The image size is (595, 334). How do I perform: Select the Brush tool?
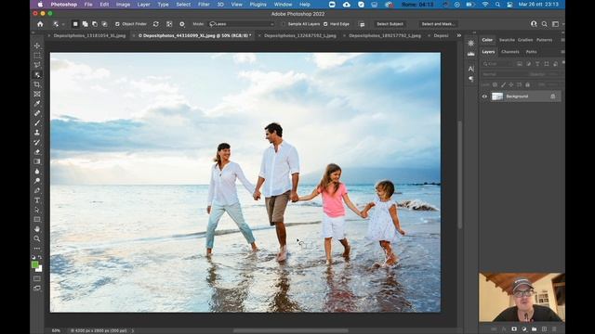[x=37, y=123]
